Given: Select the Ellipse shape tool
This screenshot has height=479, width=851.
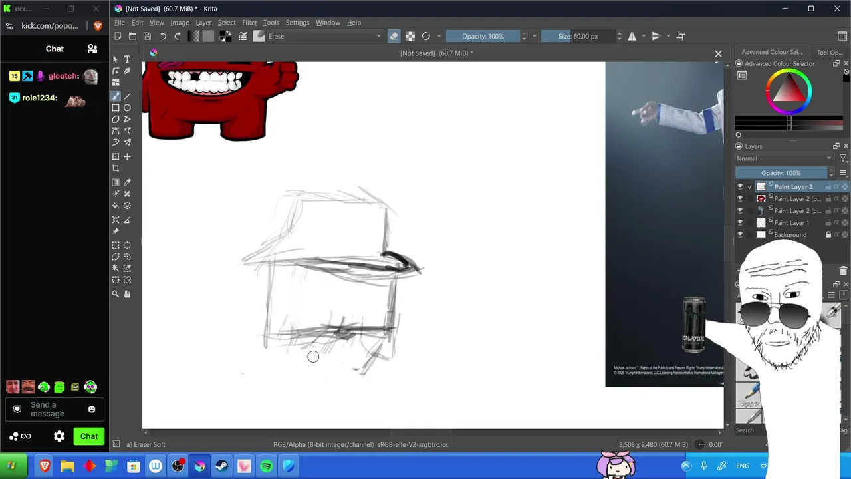Looking at the screenshot, I should click(127, 108).
